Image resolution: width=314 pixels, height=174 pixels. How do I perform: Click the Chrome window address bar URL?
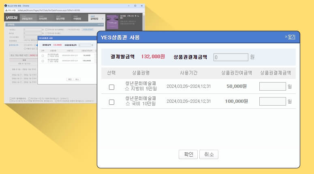pos(49,10)
